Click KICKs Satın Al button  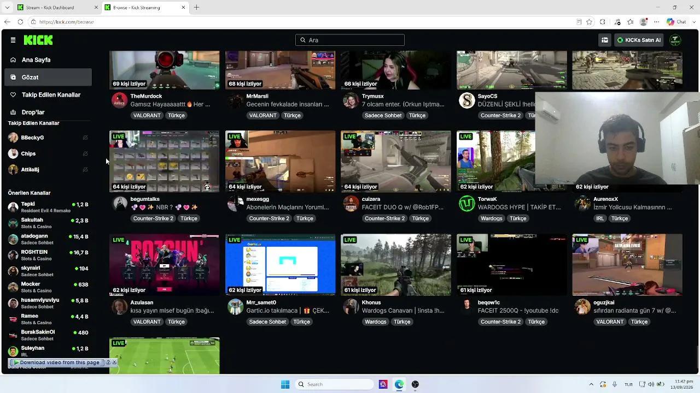(x=639, y=40)
